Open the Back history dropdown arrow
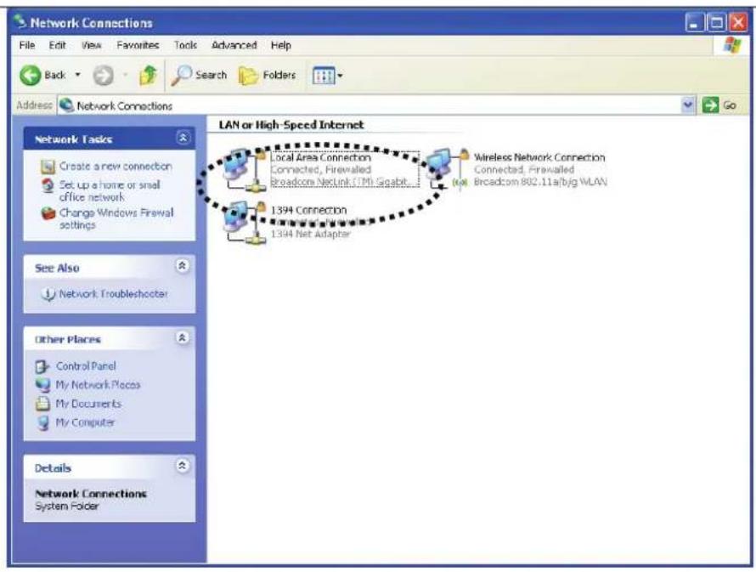The width and height of the screenshot is (756, 572). pos(77,76)
